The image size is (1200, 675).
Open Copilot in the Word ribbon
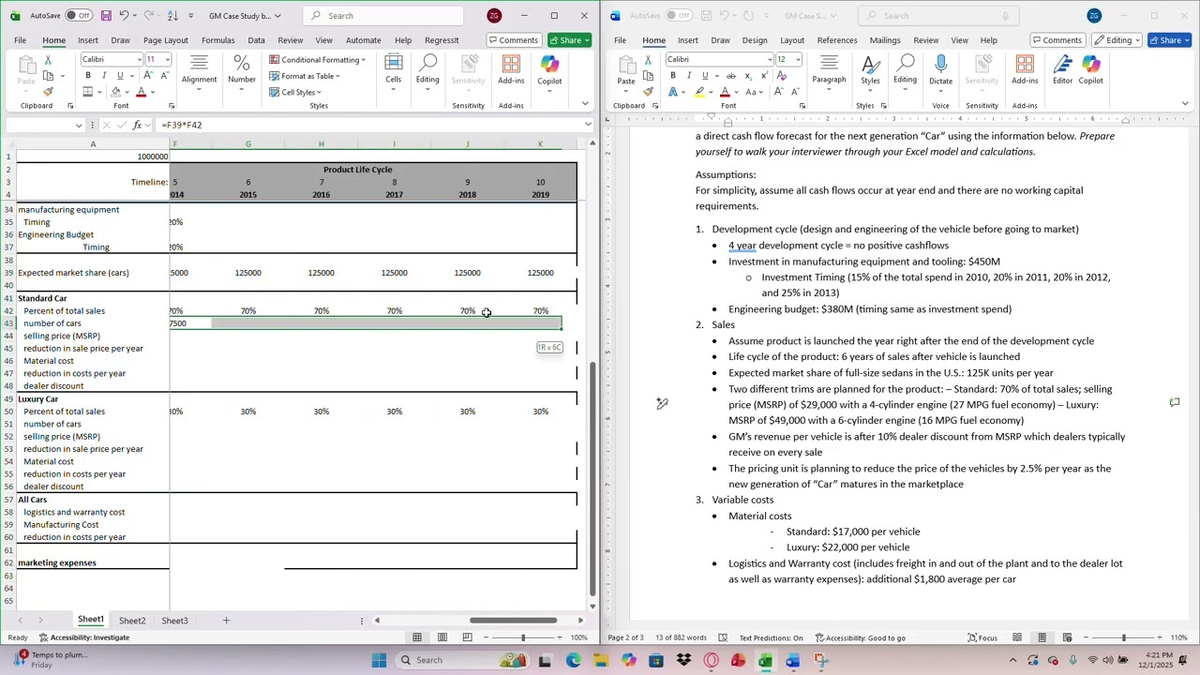[1090, 69]
